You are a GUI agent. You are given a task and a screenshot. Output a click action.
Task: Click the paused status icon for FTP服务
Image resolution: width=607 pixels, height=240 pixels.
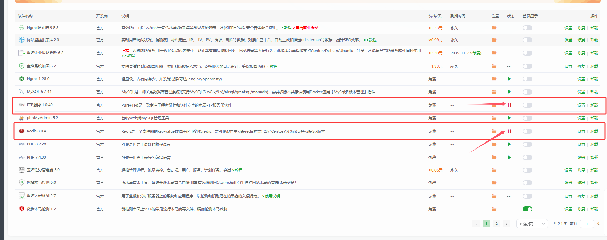tap(509, 105)
